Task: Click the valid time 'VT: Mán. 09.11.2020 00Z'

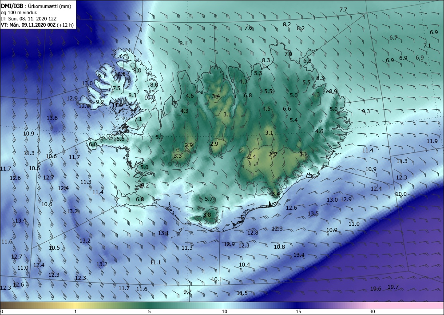Action: click(28, 25)
